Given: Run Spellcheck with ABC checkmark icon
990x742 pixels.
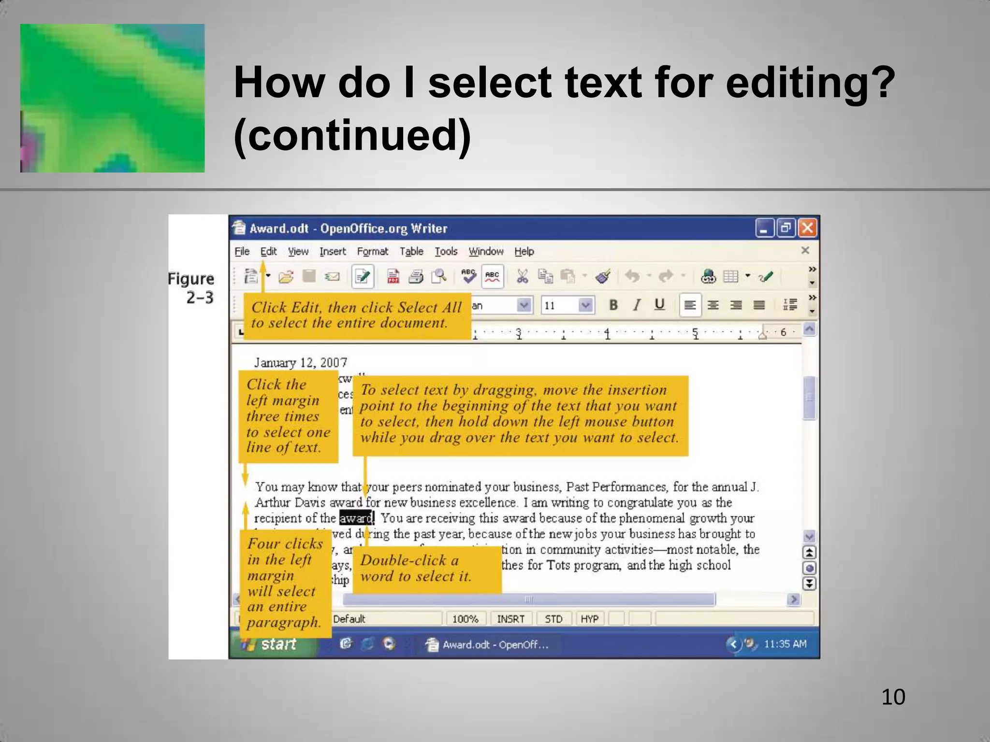Looking at the screenshot, I should (468, 276).
